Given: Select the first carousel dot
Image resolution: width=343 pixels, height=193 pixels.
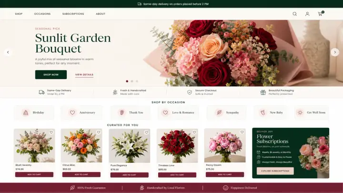Looking at the screenshot, I should [x=127, y=81].
